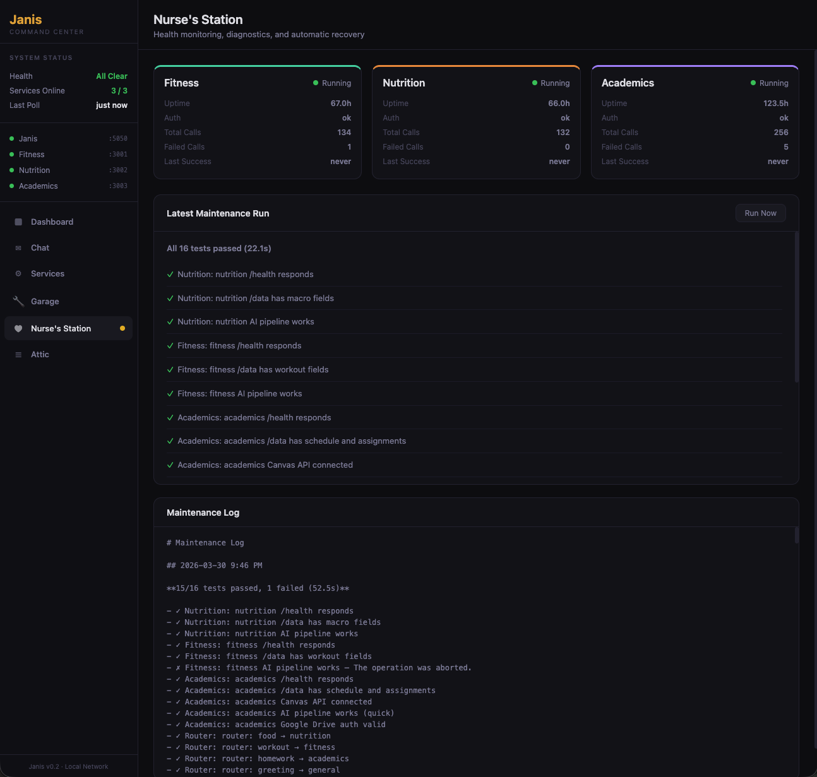The image size is (817, 777).
Task: Click the Dashboard square icon
Action: pyautogui.click(x=18, y=222)
